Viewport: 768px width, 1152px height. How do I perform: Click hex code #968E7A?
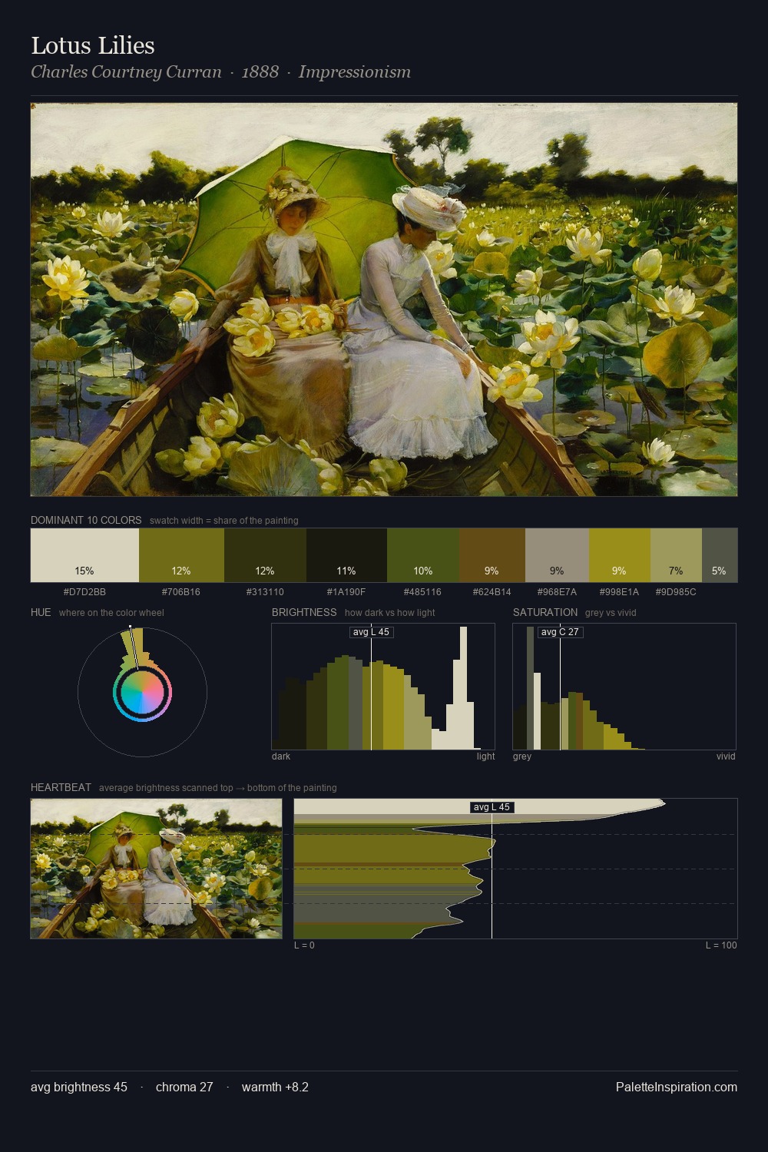(557, 592)
